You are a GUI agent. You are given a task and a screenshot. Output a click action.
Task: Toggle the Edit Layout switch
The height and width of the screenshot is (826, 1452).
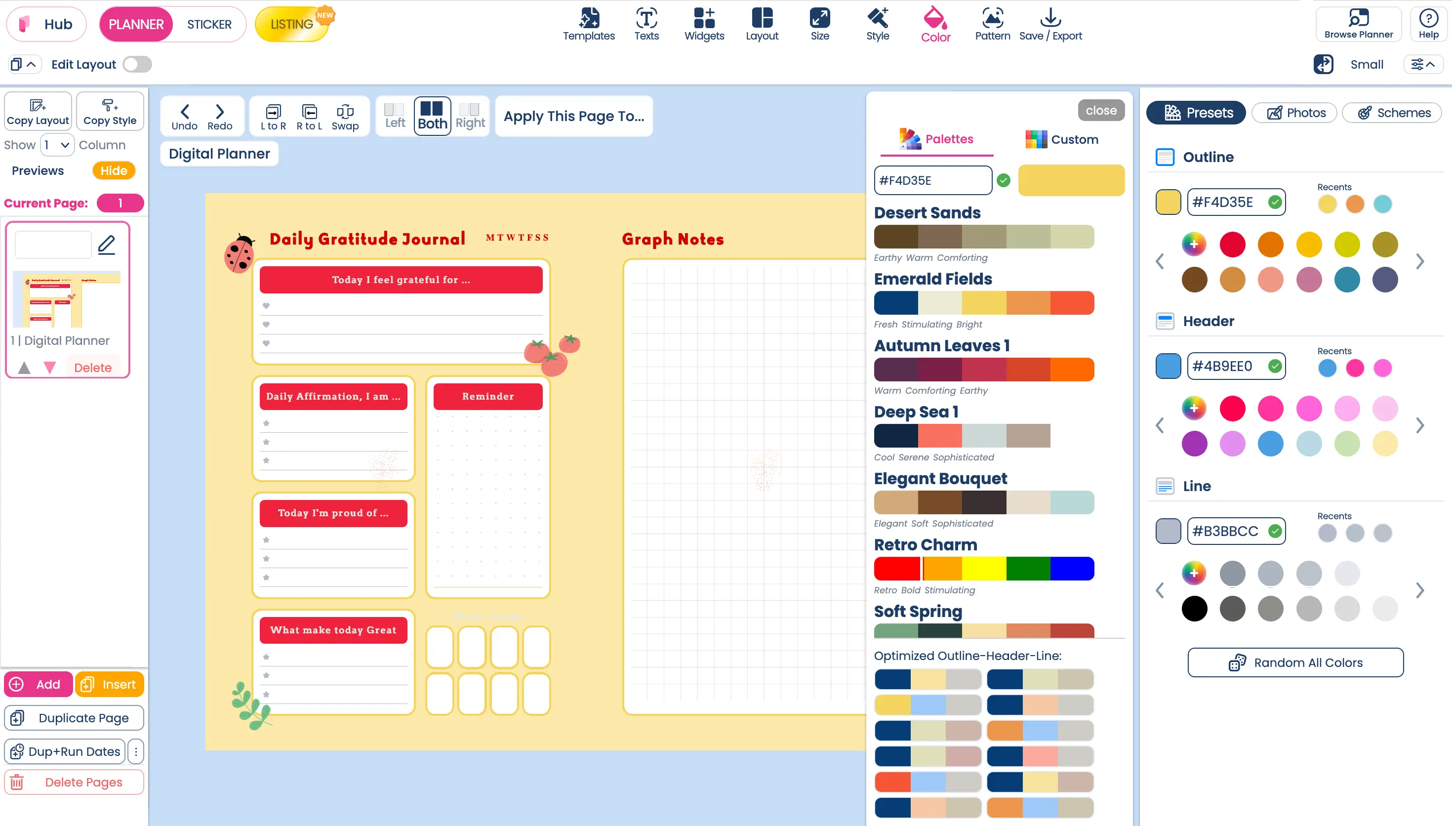tap(137, 64)
